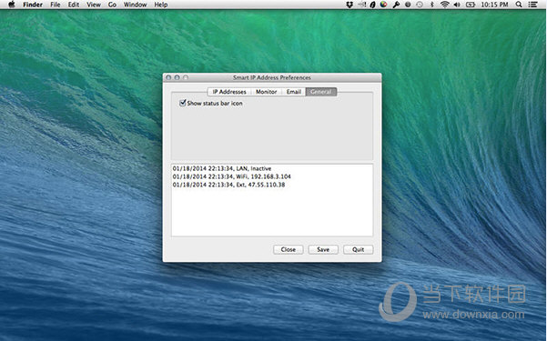Click the 10:15 PM clock
Image resolution: width=547 pixels, height=341 pixels.
[494, 5]
